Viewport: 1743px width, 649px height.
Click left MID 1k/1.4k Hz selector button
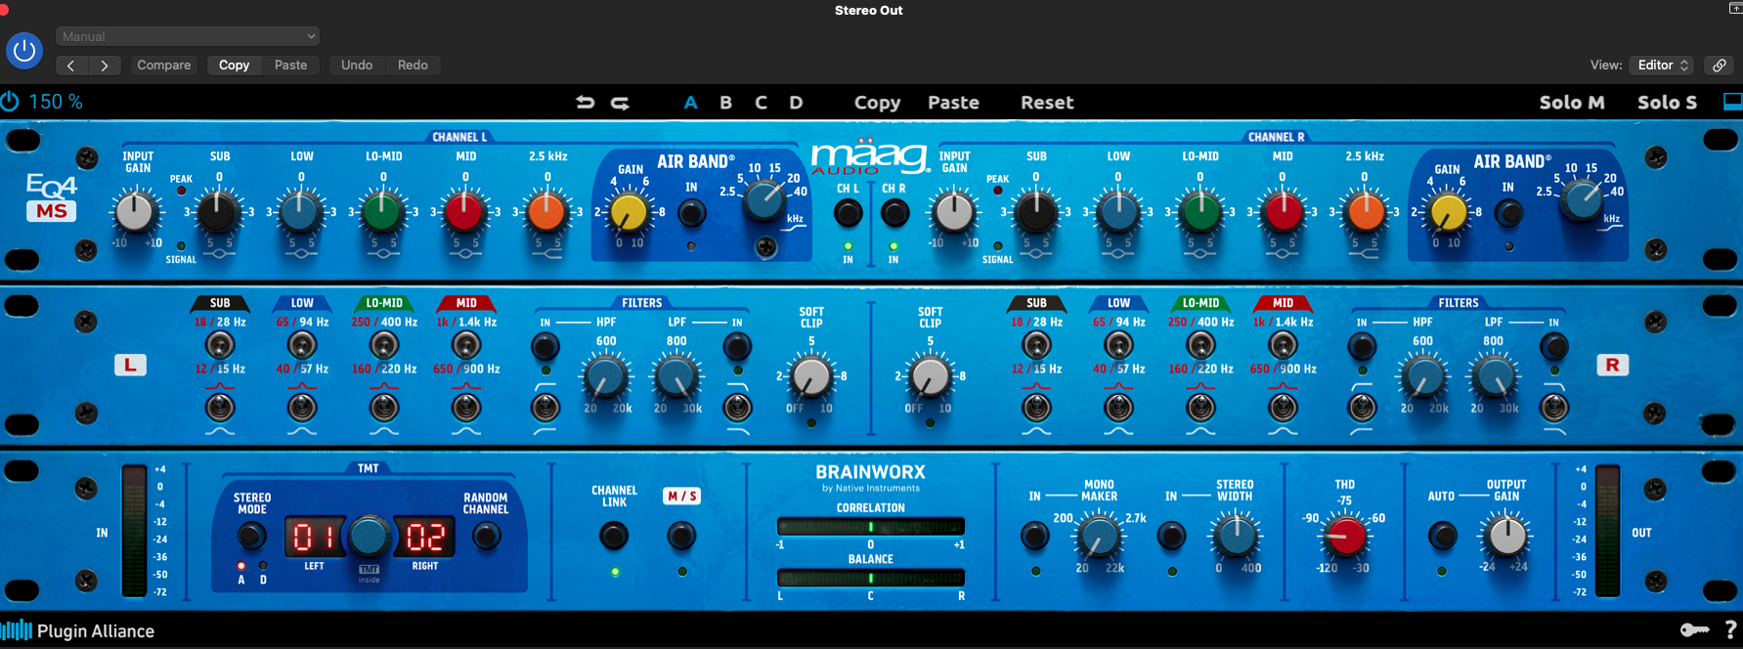coord(466,345)
